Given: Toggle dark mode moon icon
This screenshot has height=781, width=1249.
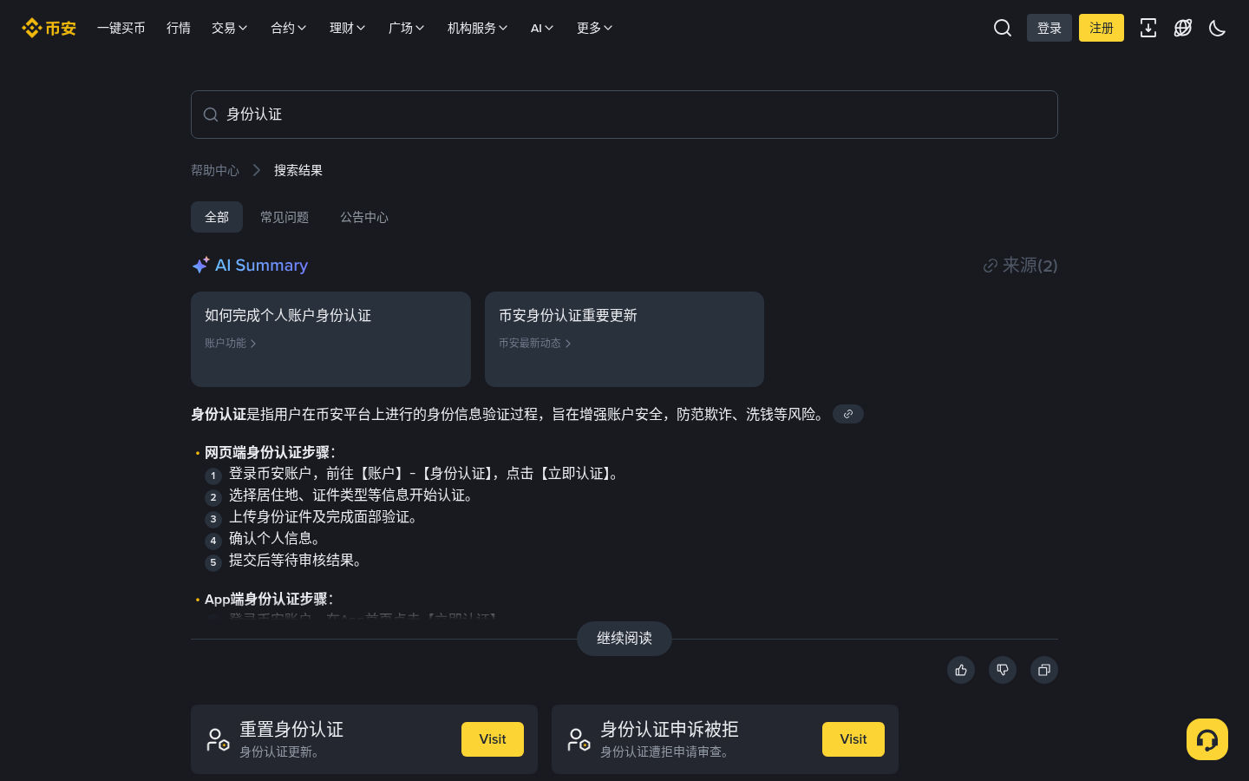Looking at the screenshot, I should tap(1218, 28).
